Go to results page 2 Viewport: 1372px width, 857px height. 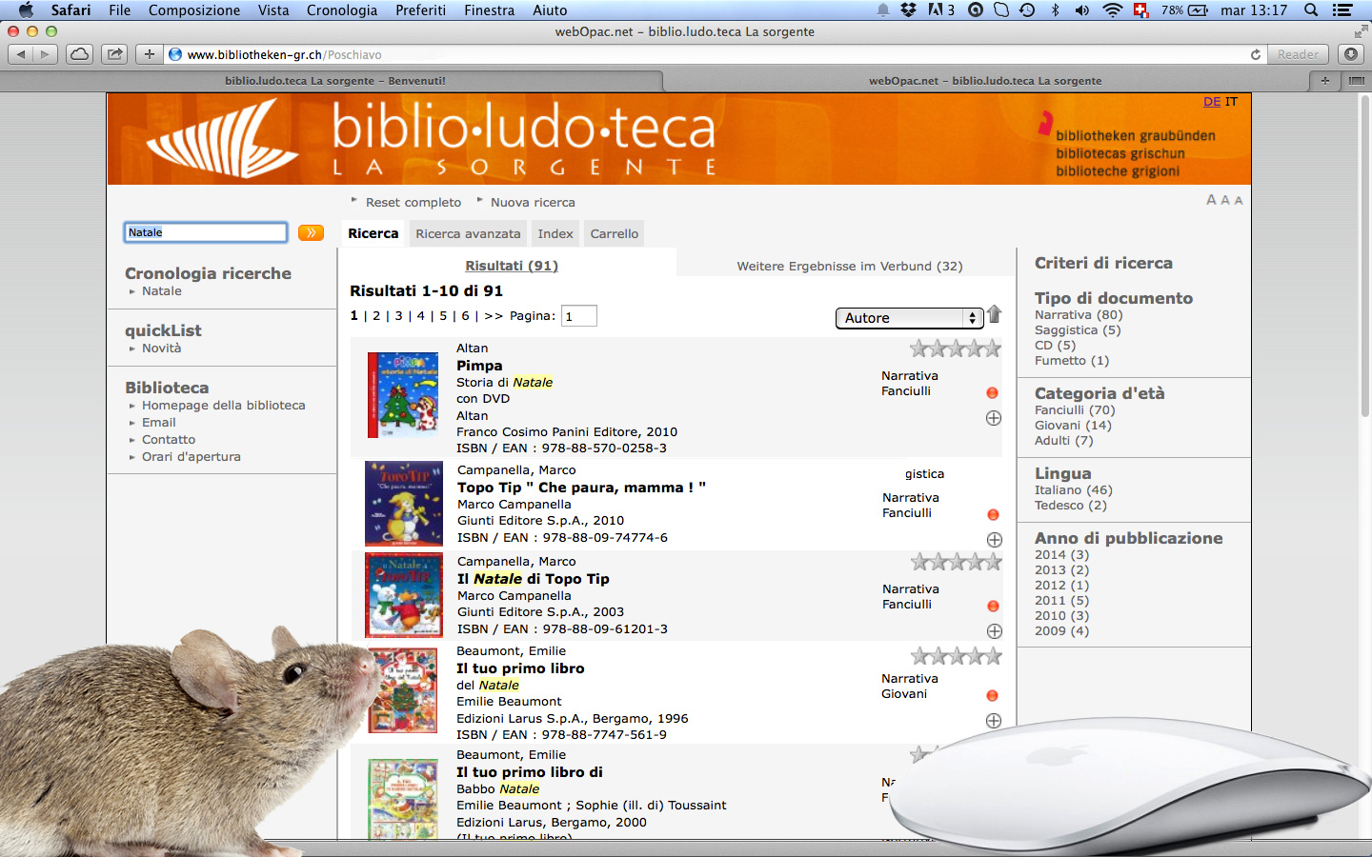click(x=376, y=316)
